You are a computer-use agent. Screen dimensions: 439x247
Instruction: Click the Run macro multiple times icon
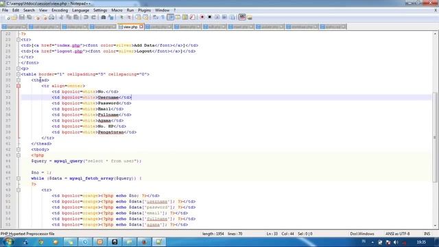pyautogui.click(x=224, y=17)
